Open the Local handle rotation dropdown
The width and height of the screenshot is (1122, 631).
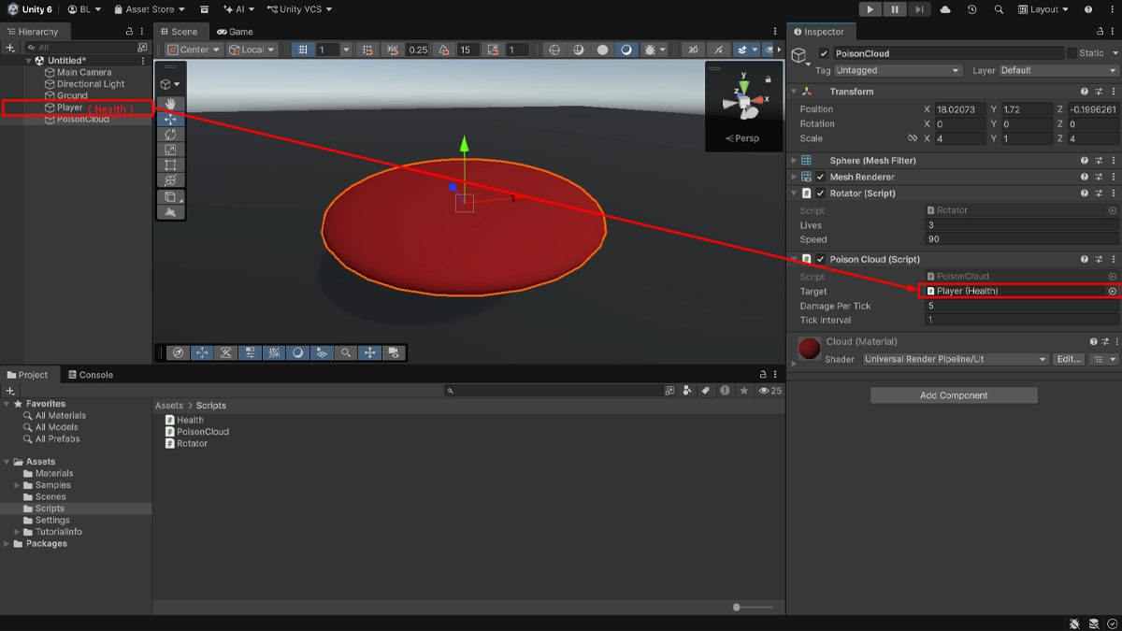(x=252, y=50)
